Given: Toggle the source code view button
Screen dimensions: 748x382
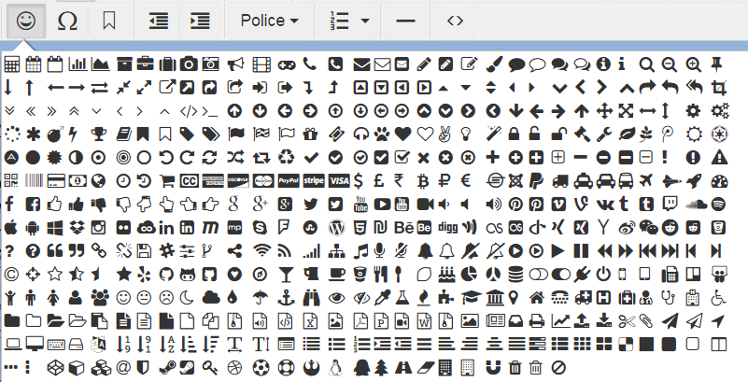Looking at the screenshot, I should (x=455, y=21).
